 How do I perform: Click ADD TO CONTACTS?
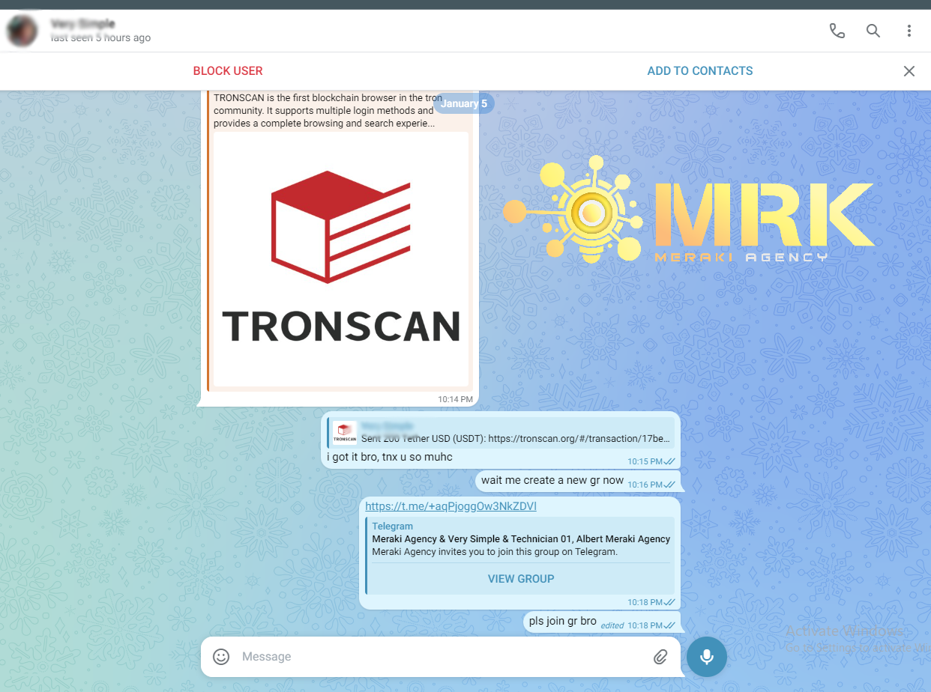click(x=700, y=71)
